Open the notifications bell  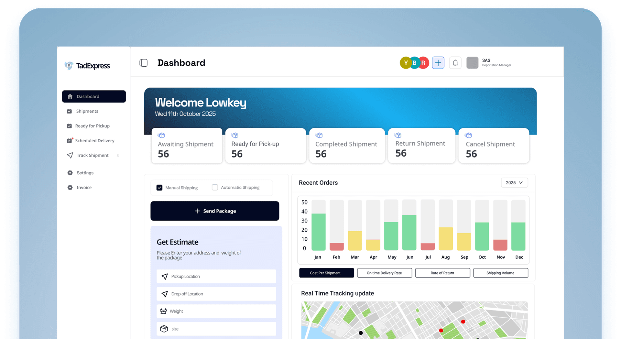pyautogui.click(x=455, y=63)
